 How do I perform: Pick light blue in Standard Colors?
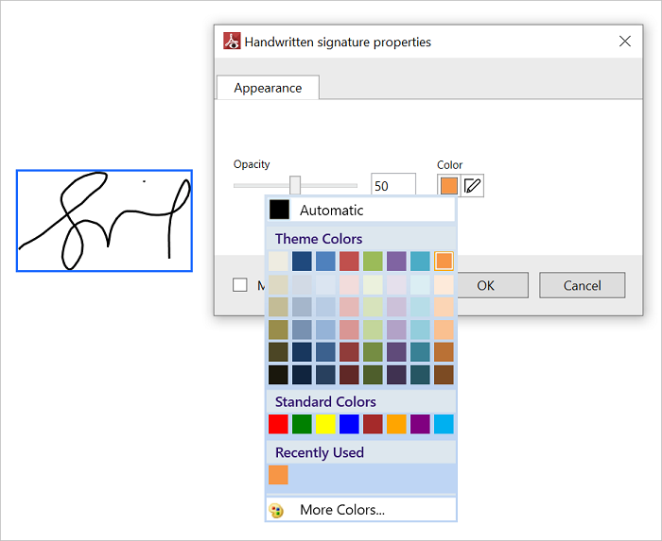[444, 424]
